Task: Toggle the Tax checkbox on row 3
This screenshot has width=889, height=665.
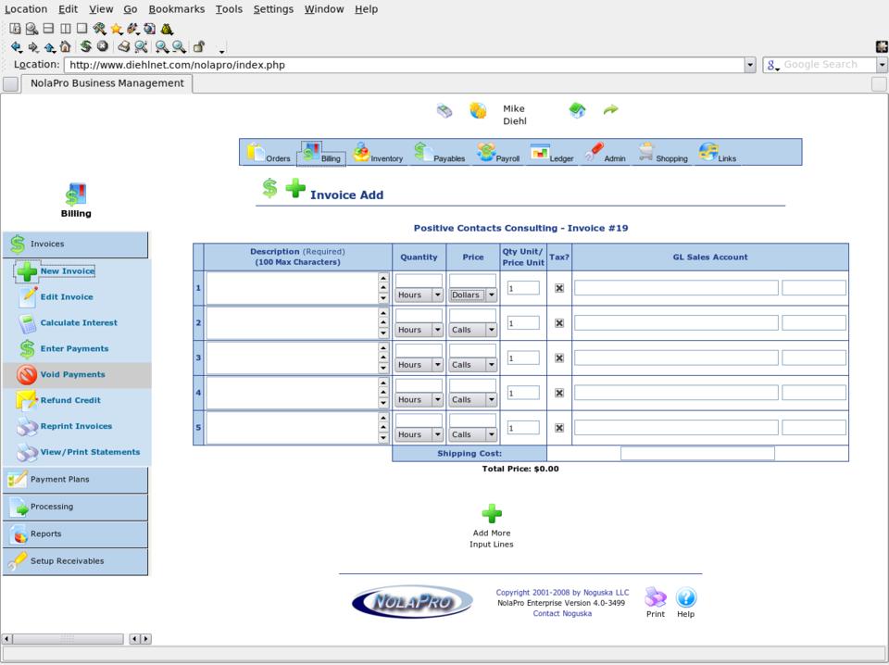Action: pyautogui.click(x=558, y=358)
